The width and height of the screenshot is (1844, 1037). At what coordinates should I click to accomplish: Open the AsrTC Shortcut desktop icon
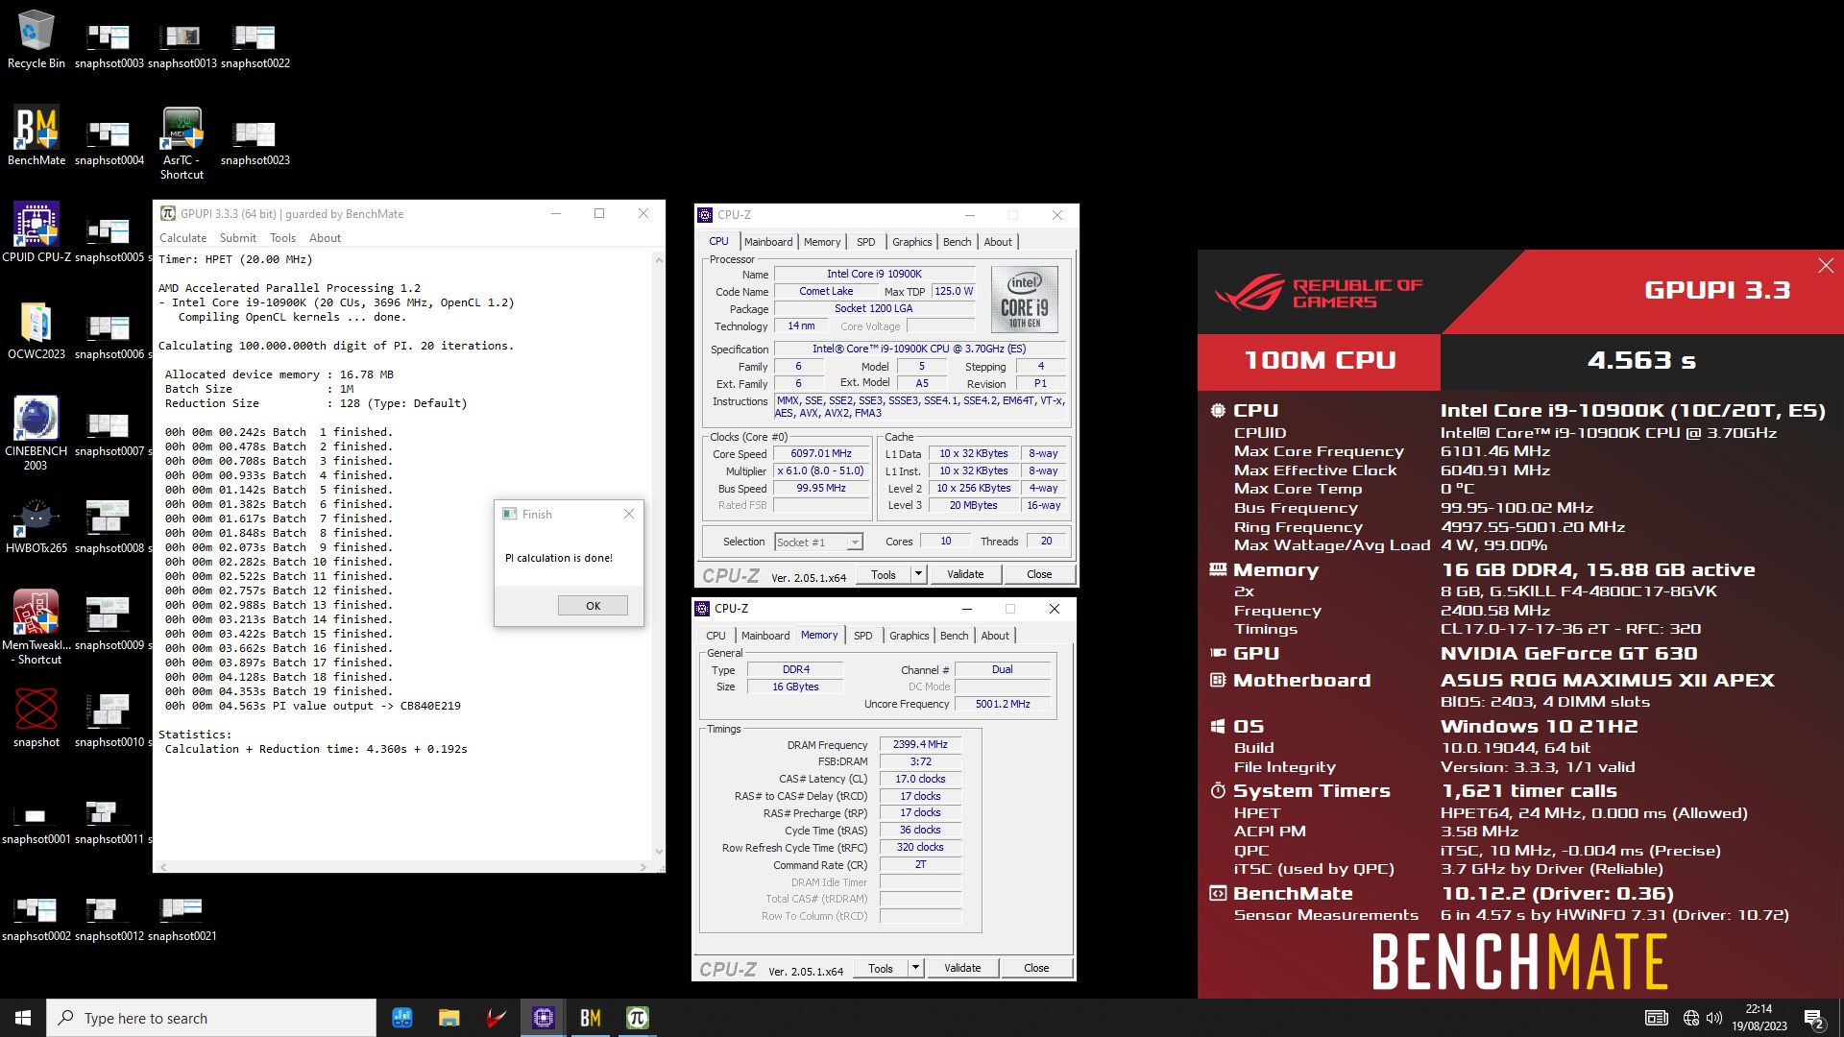tap(182, 143)
